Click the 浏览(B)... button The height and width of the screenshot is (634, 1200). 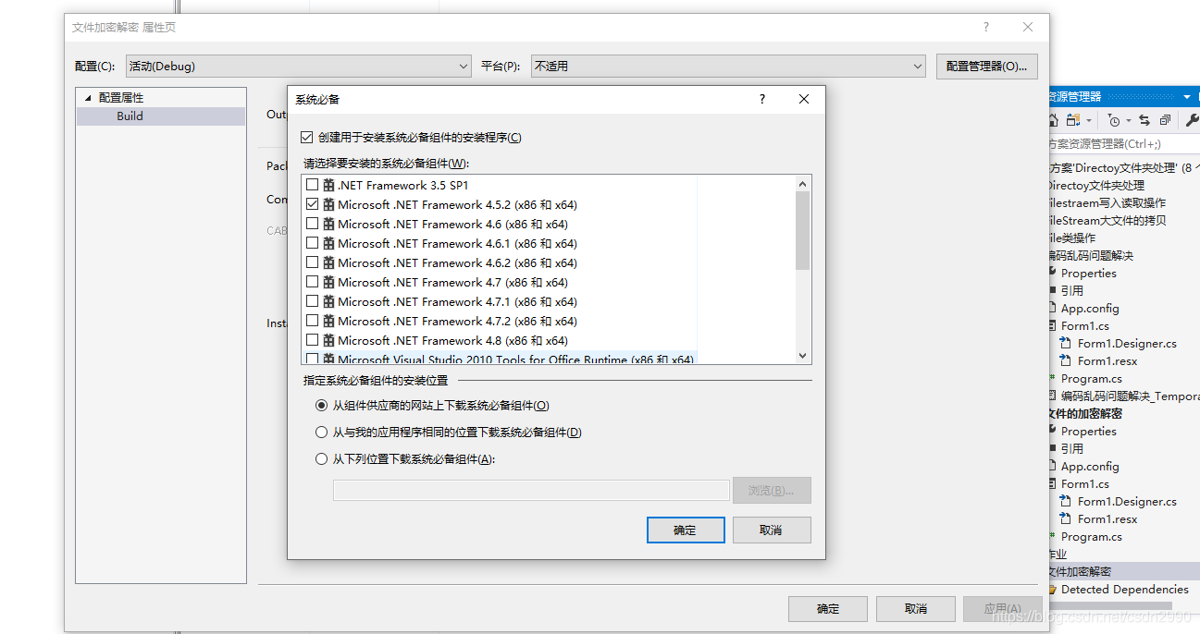[772, 490]
